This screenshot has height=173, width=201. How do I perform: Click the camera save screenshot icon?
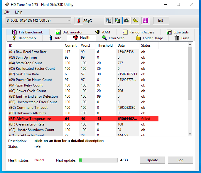point(126,21)
